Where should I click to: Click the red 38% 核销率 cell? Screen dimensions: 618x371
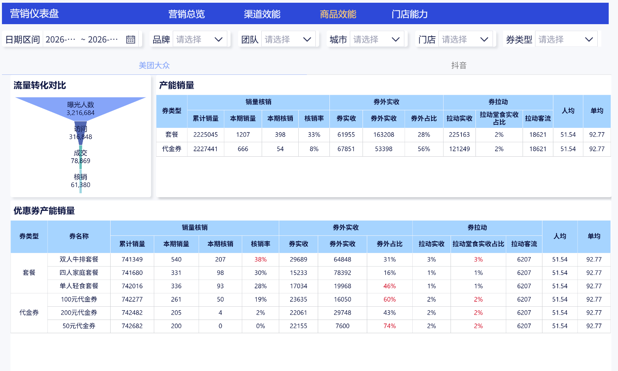click(261, 260)
